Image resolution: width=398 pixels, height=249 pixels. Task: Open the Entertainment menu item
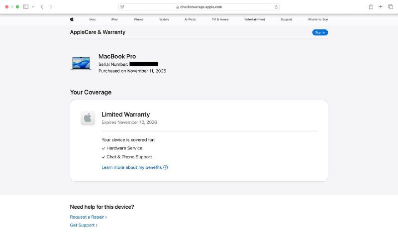[255, 19]
